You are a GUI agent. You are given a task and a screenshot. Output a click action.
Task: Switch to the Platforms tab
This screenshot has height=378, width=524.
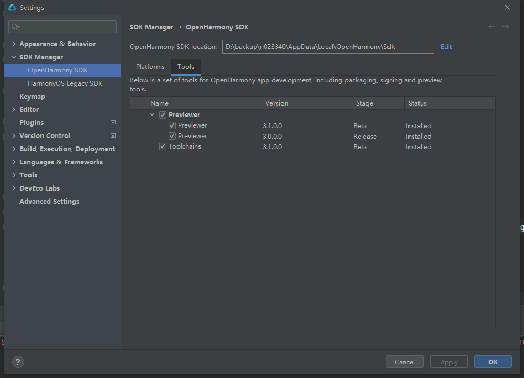point(150,67)
